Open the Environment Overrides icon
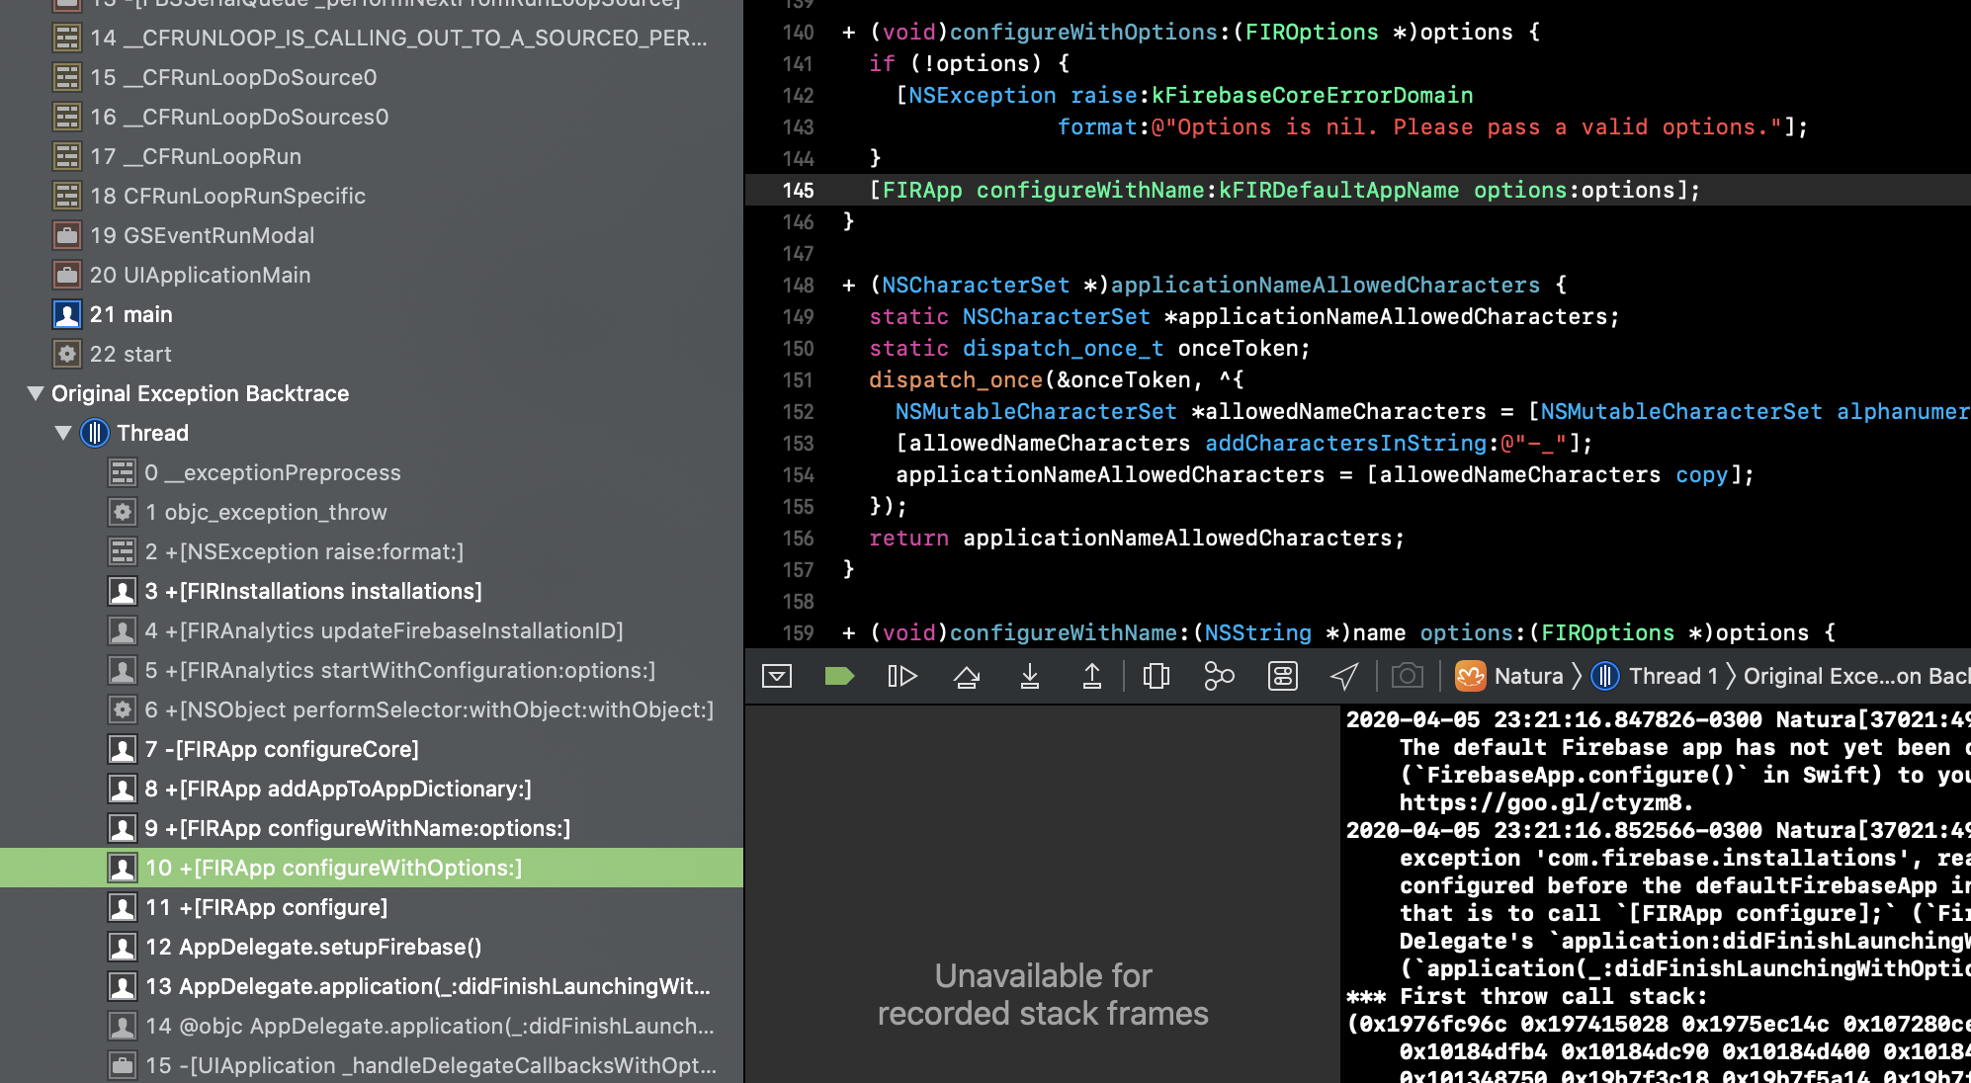The image size is (1971, 1083). (x=1283, y=676)
